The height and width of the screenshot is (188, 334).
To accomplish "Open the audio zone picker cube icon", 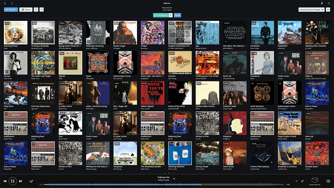I will click(315, 180).
